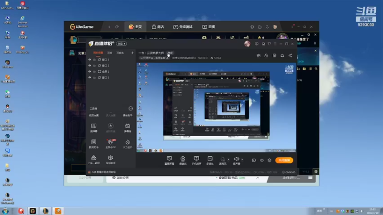Switch to the third scene tab
The height and width of the screenshot is (215, 383).
point(120,53)
